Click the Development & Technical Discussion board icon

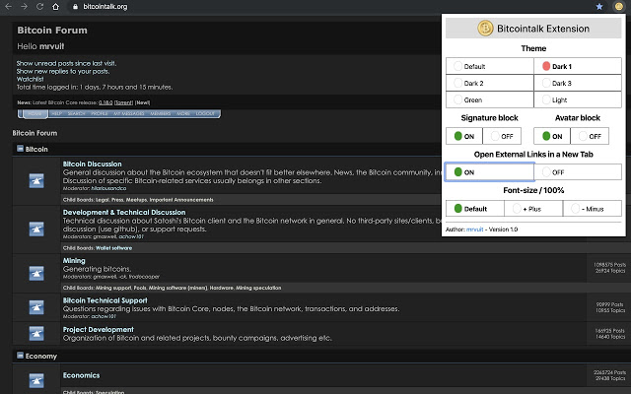tap(36, 230)
